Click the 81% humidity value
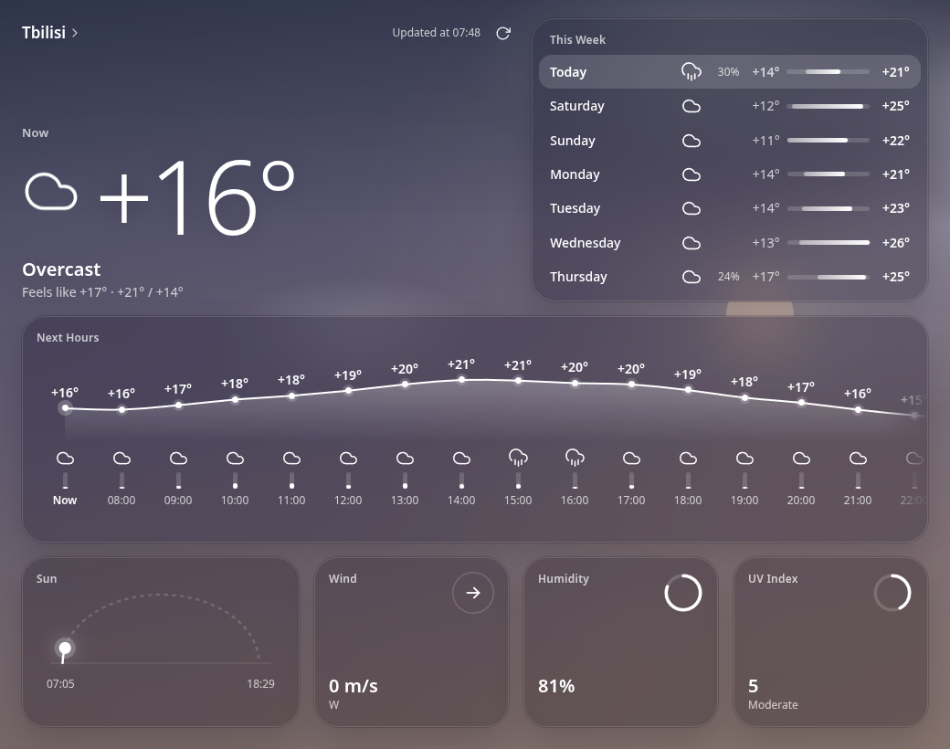 point(556,686)
